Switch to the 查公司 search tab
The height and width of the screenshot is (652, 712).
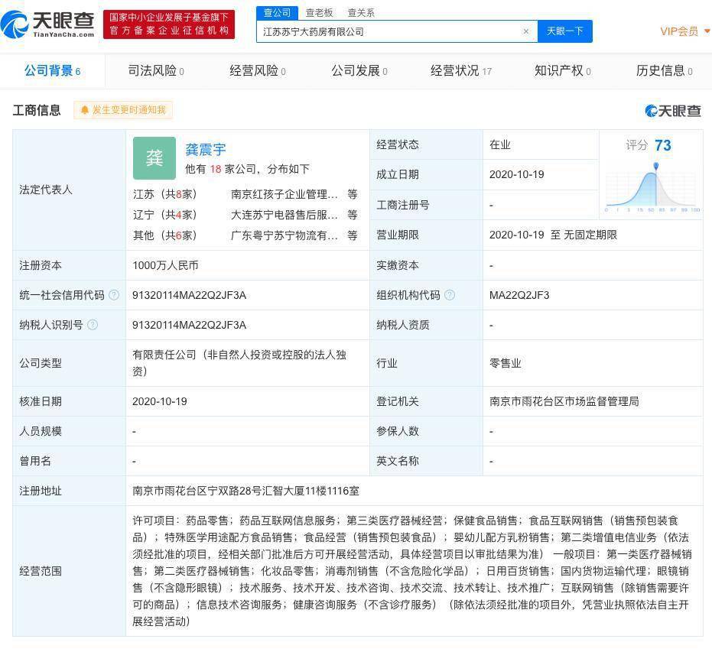click(277, 13)
